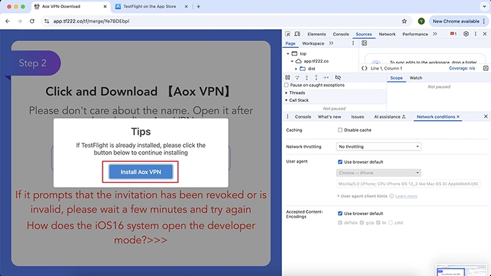Click the step over debugger icon

coord(297,78)
